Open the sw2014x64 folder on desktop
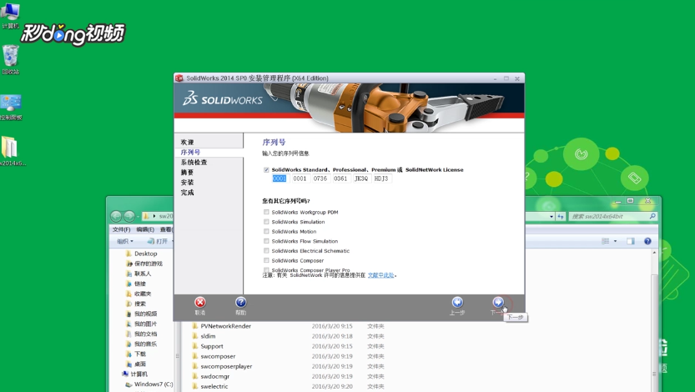Image resolution: width=695 pixels, height=392 pixels. (10, 147)
